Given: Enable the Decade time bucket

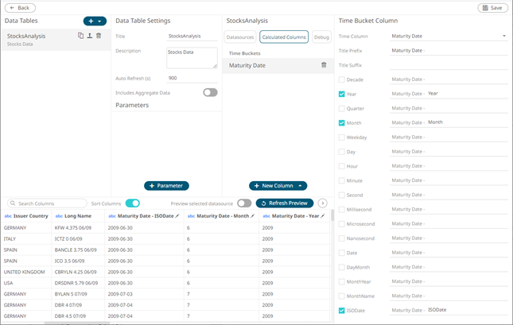Looking at the screenshot, I should coord(341,79).
